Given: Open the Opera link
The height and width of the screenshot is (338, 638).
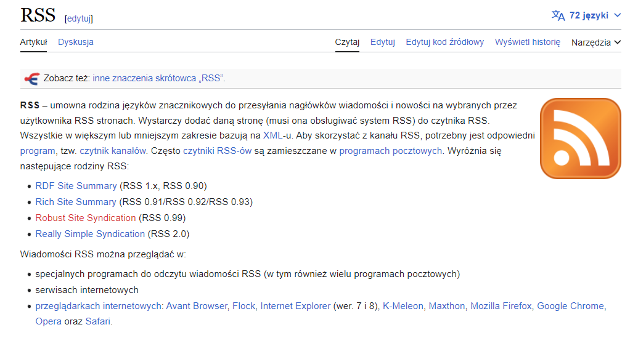Looking at the screenshot, I should click(49, 321).
